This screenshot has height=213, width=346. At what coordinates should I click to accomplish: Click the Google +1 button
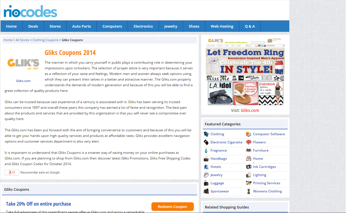coord(12,172)
